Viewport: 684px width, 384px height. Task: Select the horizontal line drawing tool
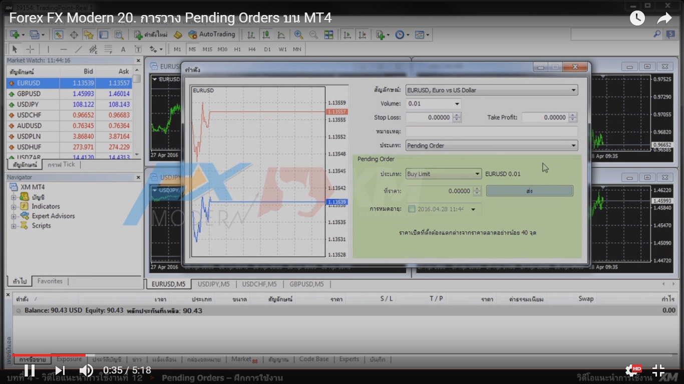click(x=63, y=49)
